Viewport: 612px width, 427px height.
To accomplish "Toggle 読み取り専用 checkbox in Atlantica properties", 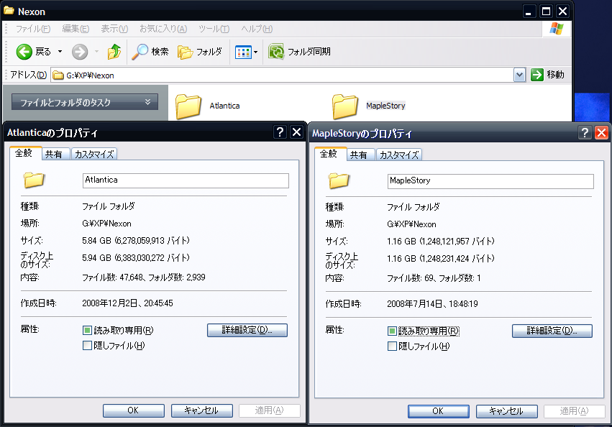I will click(x=87, y=331).
